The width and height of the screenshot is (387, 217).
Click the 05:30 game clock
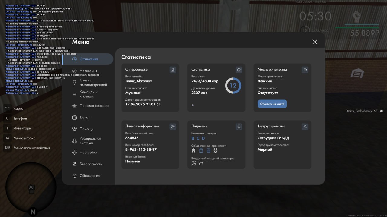[x=316, y=17]
